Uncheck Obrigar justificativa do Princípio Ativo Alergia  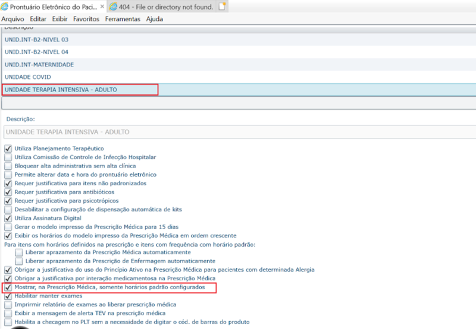[x=8, y=270]
